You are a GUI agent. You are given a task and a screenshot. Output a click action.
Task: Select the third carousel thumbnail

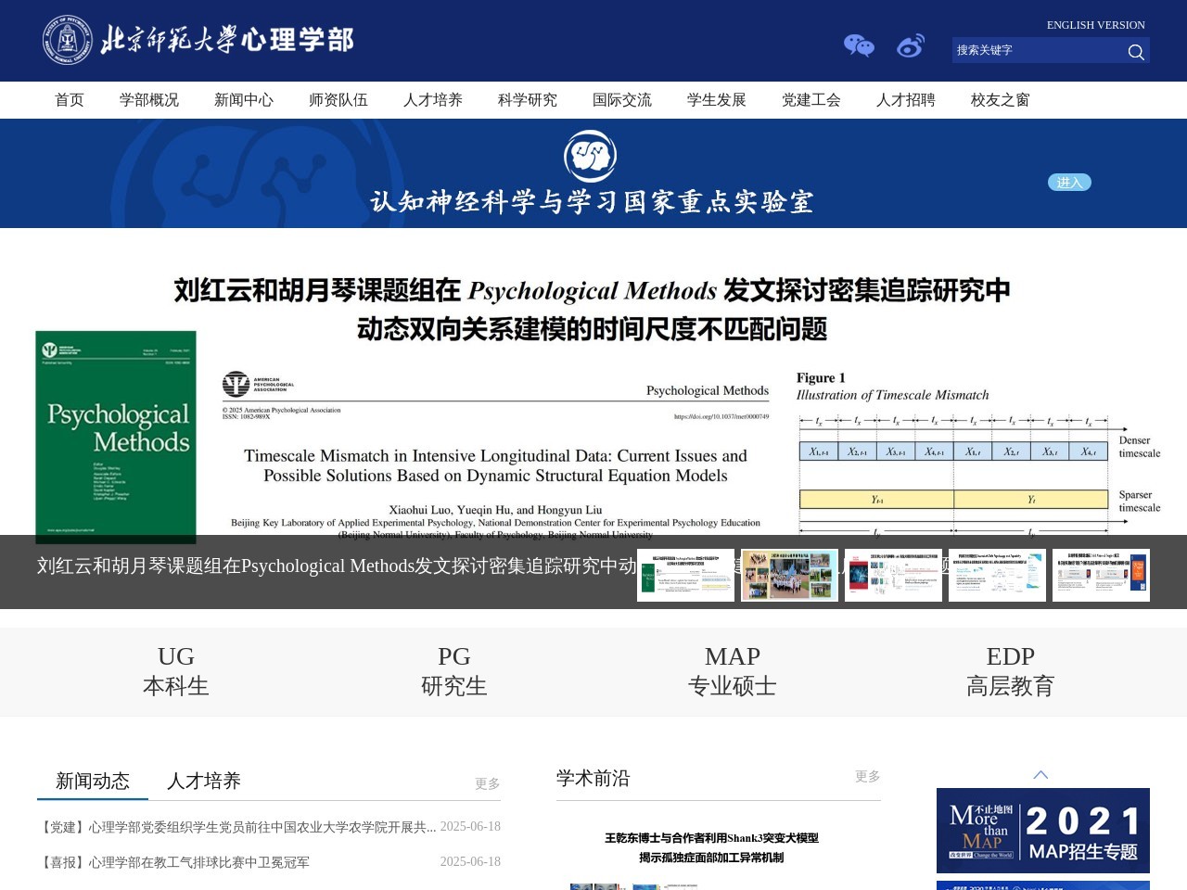(893, 575)
